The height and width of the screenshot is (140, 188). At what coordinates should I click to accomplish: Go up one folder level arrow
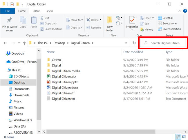click(x=24, y=43)
